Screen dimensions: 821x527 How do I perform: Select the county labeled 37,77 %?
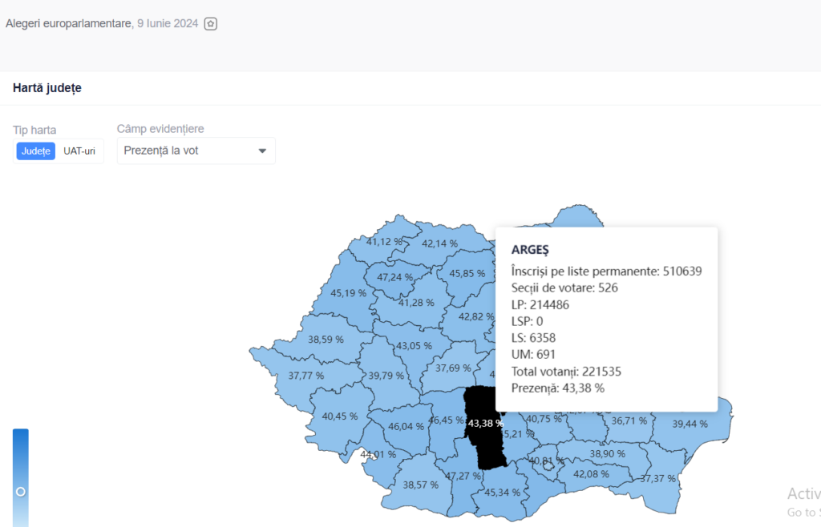point(305,375)
